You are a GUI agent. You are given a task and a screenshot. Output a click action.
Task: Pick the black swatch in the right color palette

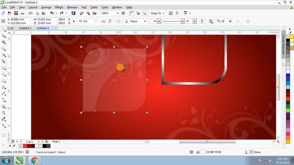pos(288,40)
